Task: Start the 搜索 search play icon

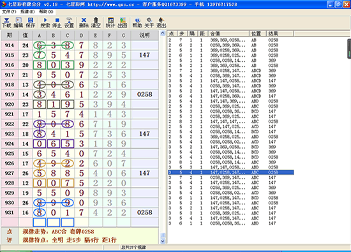Action: coord(45,23)
